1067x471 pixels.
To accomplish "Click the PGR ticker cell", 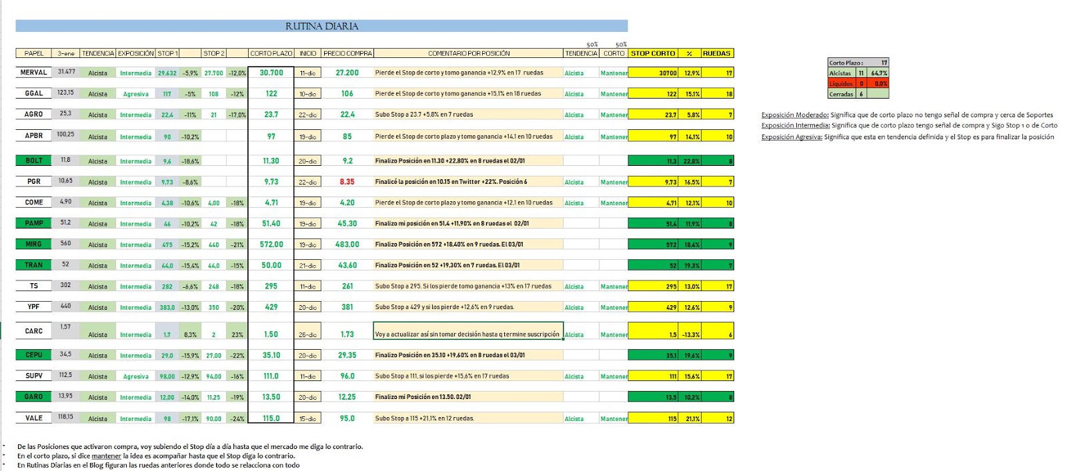I will tap(34, 181).
